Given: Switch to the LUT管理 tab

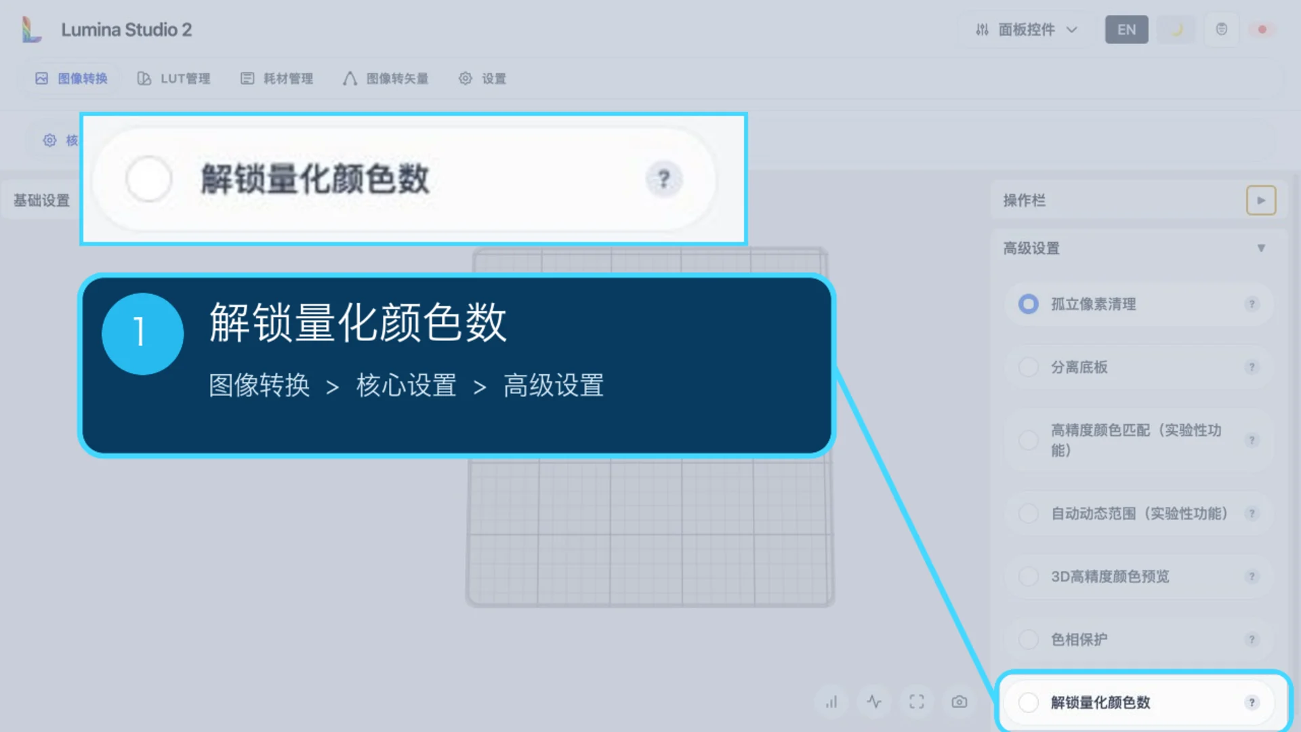Looking at the screenshot, I should click(x=174, y=79).
